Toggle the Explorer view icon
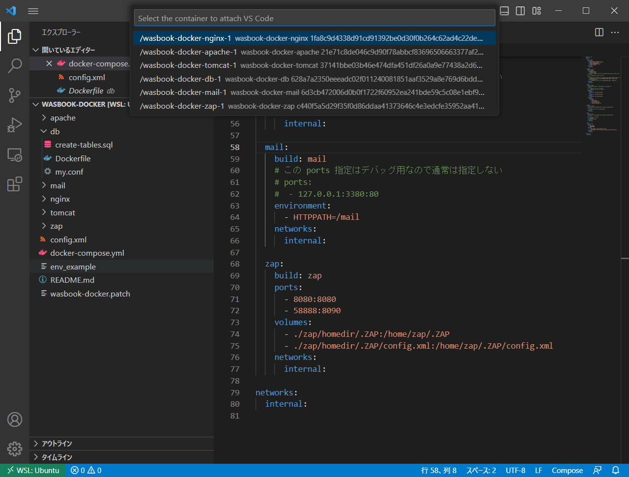Screen dimensions: 629x477 pyautogui.click(x=15, y=36)
